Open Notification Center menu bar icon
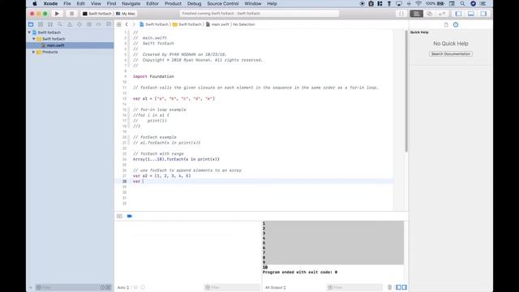Viewport: 519px width, 292px height. (483, 3)
